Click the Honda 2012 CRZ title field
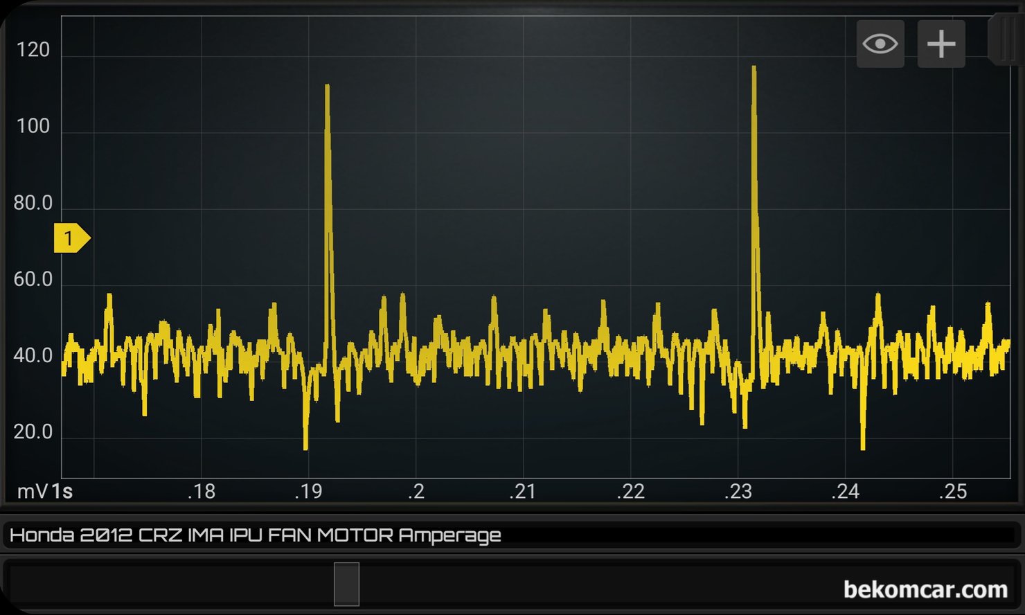1025x615 pixels. coord(255,535)
